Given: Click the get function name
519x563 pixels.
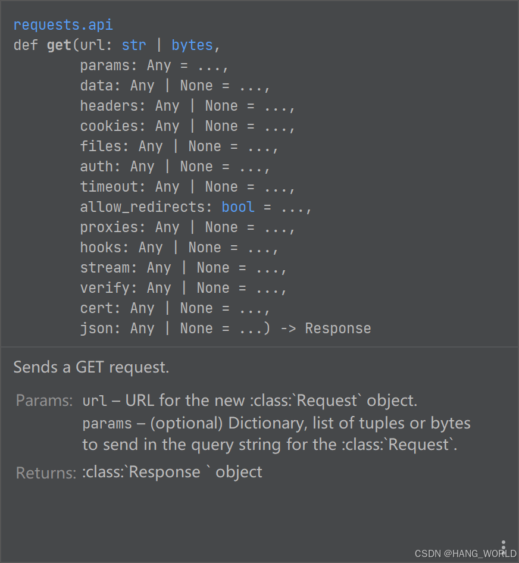Looking at the screenshot, I should point(59,45).
